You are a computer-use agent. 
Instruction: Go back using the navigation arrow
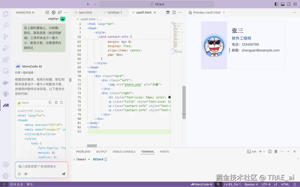click(x=88, y=4)
